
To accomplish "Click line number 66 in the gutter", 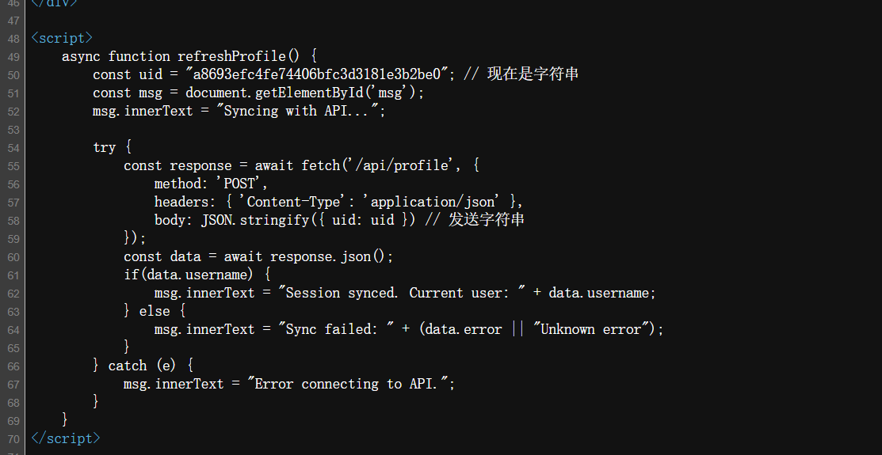I will (12, 366).
